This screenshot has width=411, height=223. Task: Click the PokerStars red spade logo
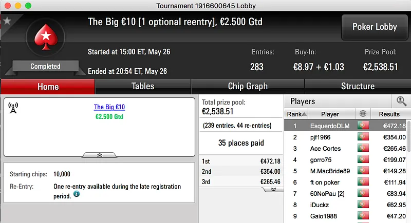(x=45, y=39)
